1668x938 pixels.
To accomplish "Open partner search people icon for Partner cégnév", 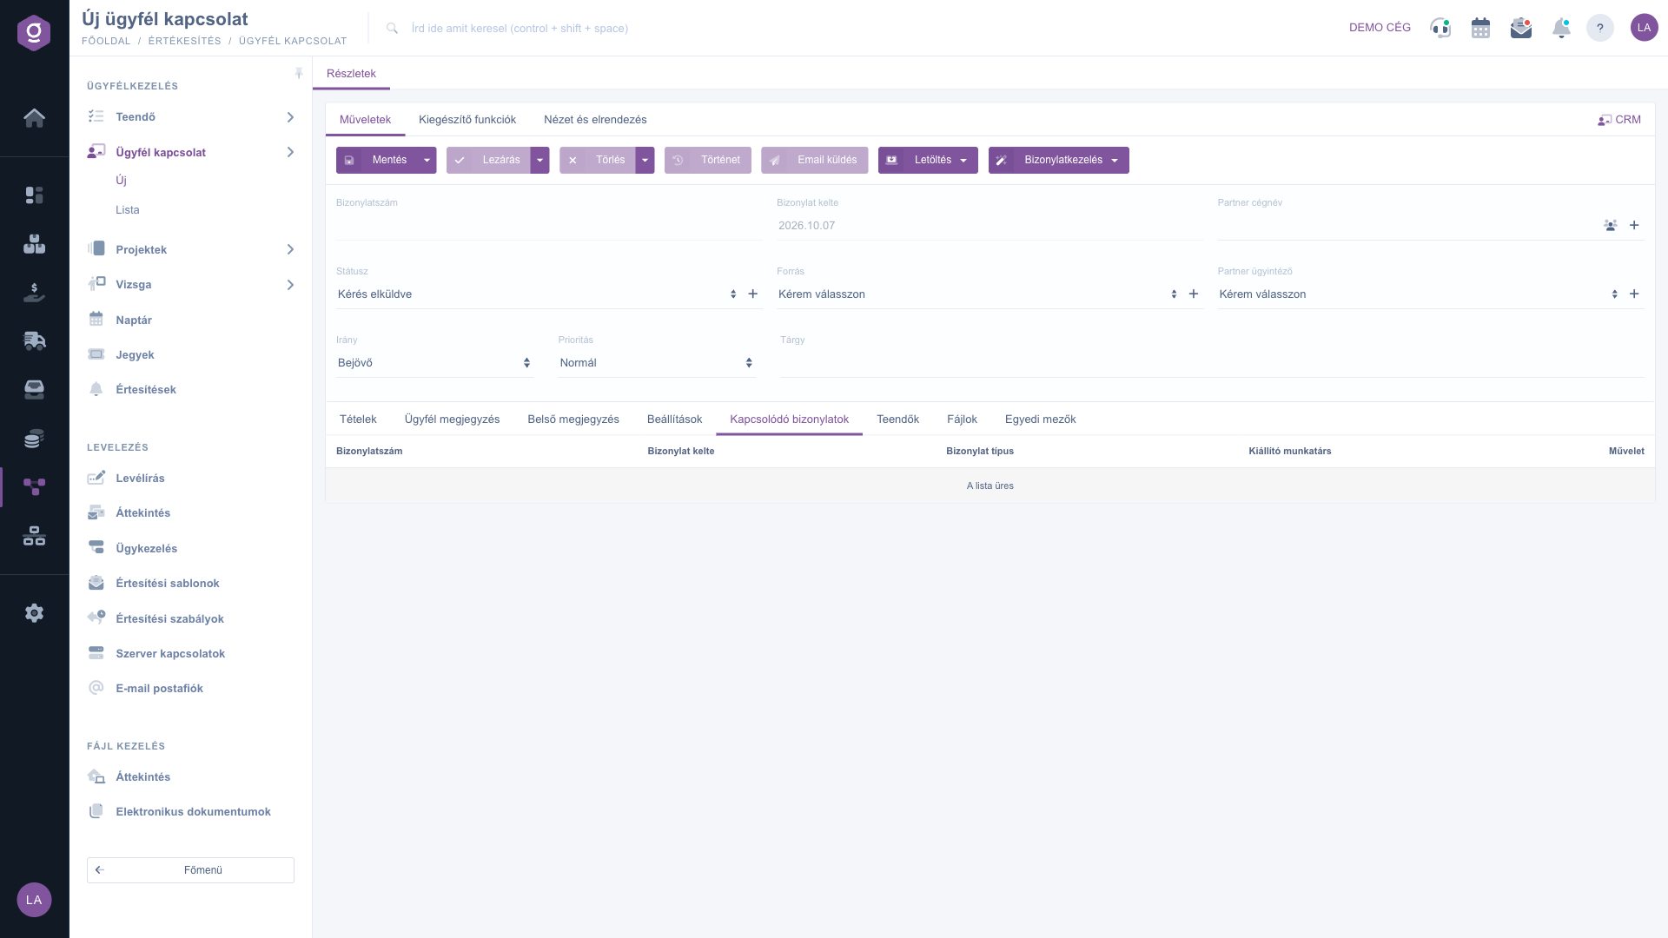I will [x=1611, y=226].
